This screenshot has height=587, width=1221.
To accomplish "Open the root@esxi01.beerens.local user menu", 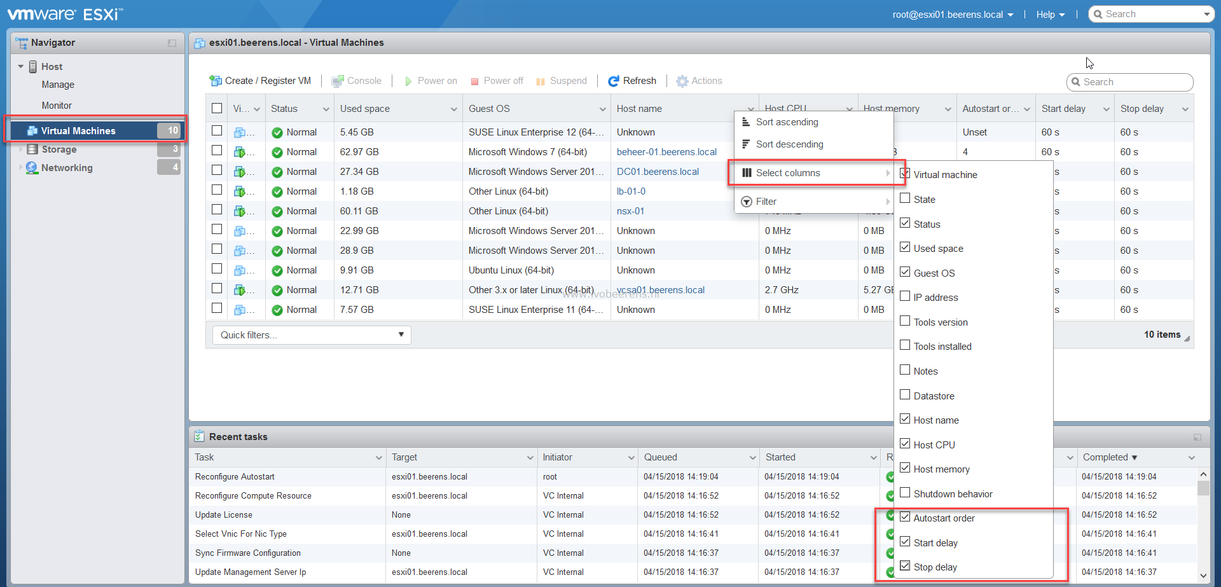I will (953, 15).
